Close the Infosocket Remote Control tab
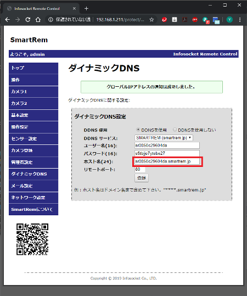This screenshot has width=247, height=296. [x=74, y=8]
